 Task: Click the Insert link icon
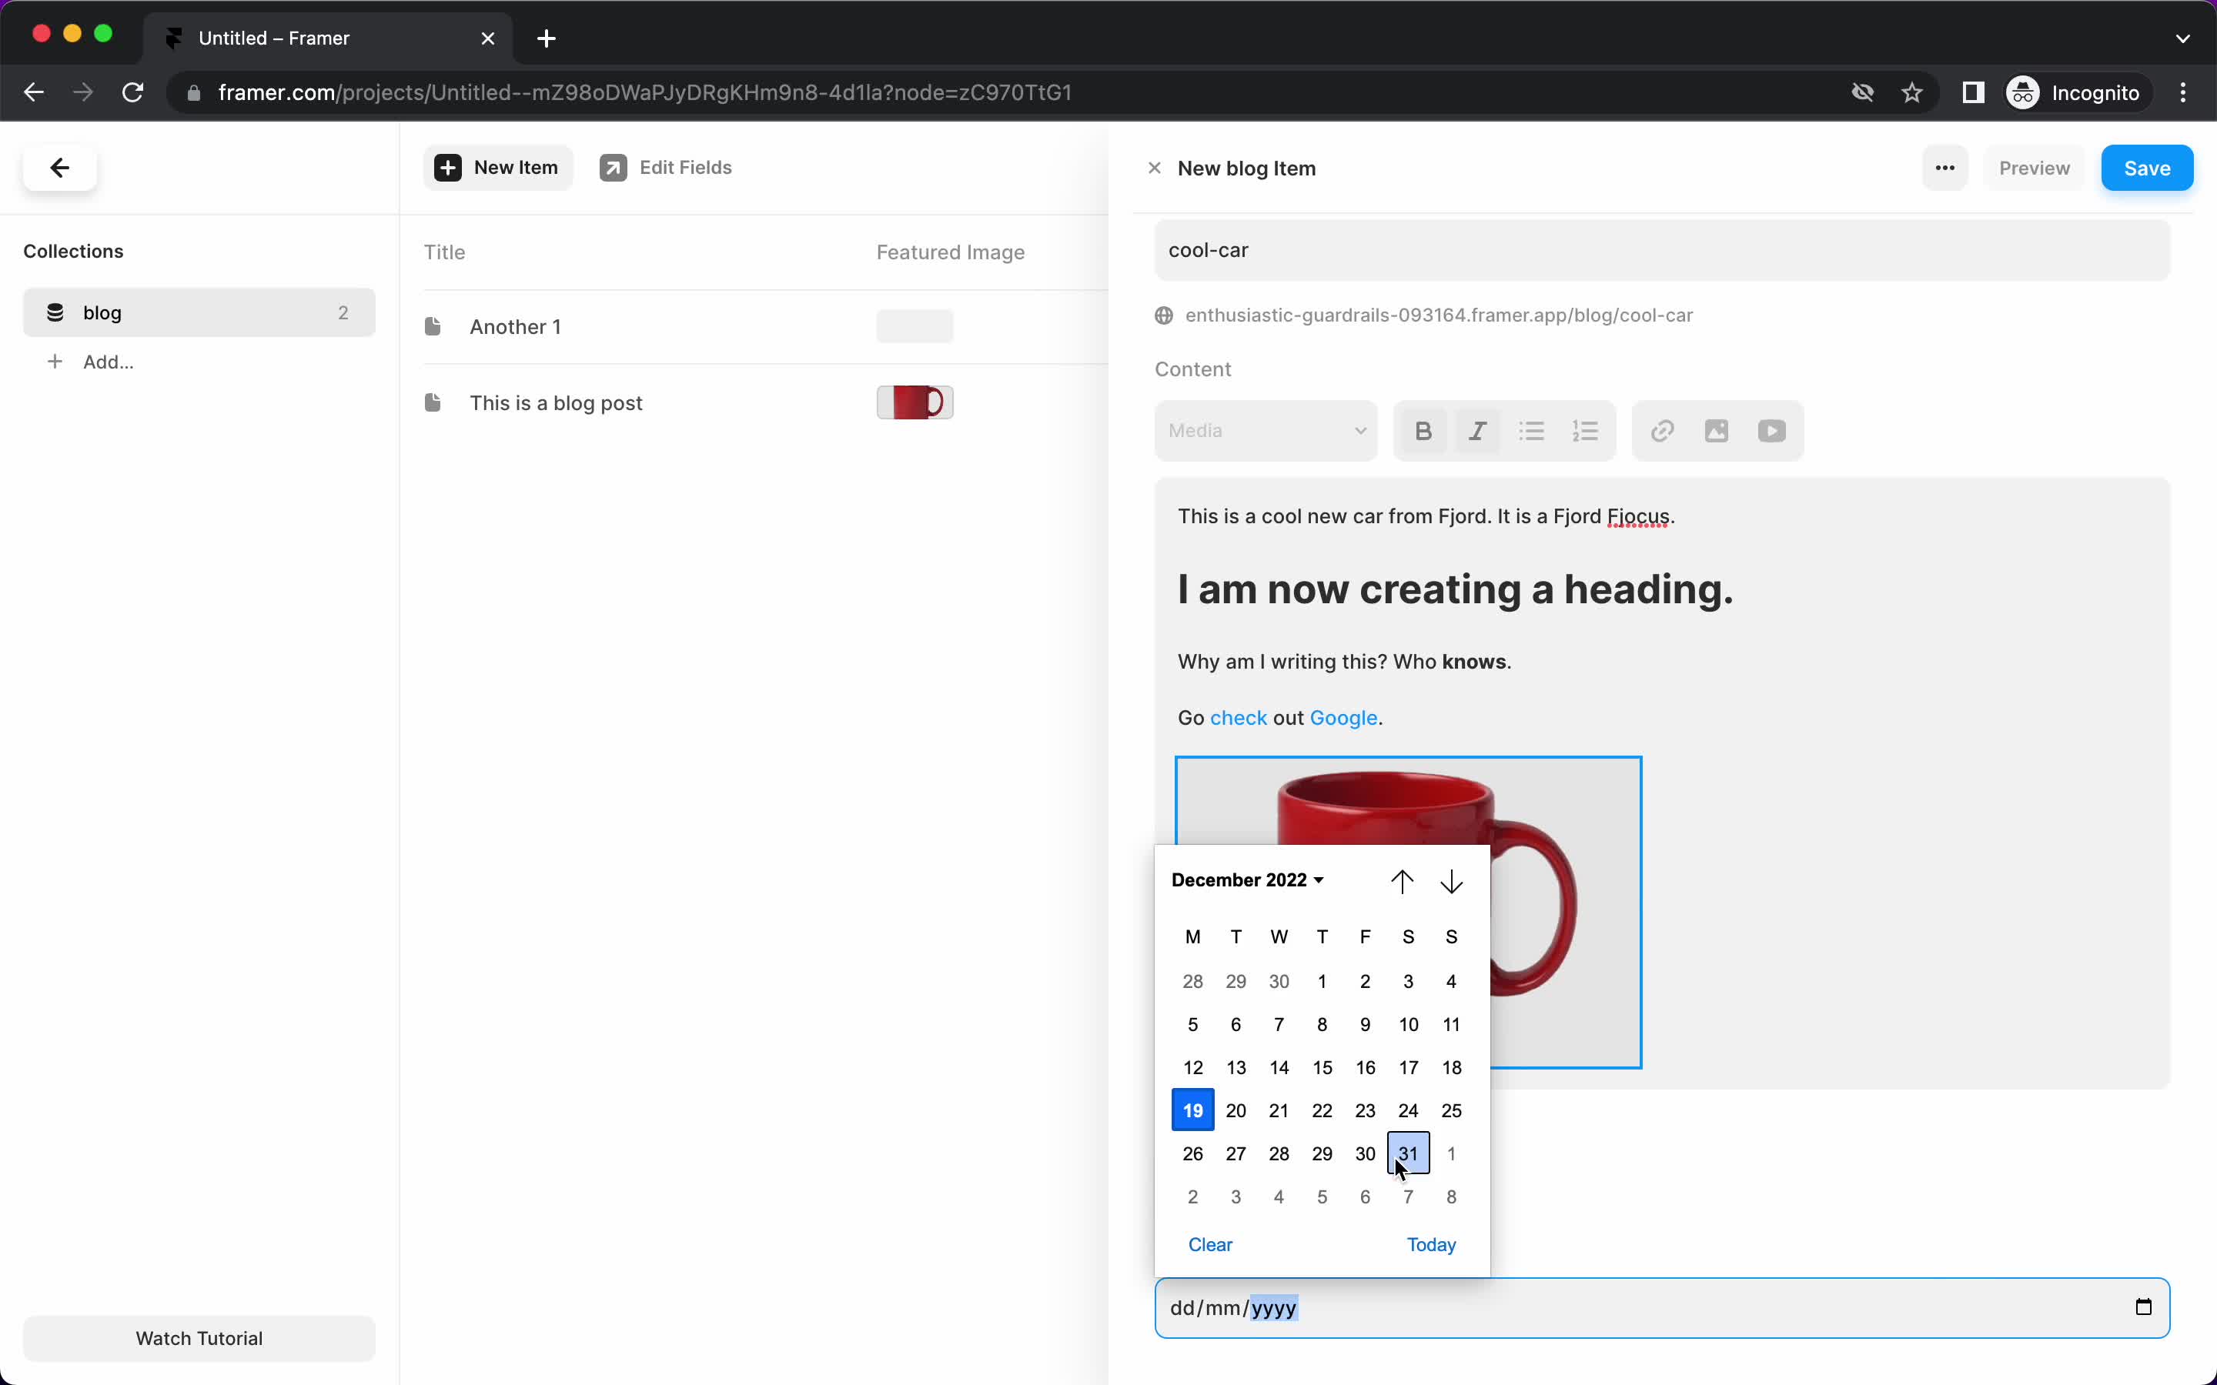click(1661, 429)
